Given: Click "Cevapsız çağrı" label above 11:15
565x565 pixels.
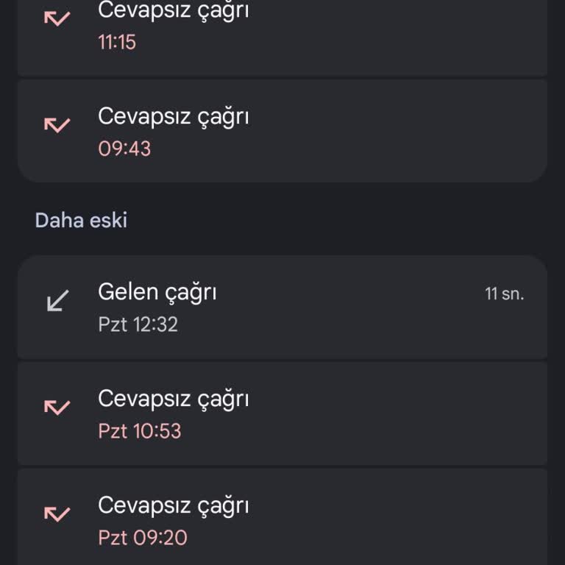Looking at the screenshot, I should coord(174,11).
